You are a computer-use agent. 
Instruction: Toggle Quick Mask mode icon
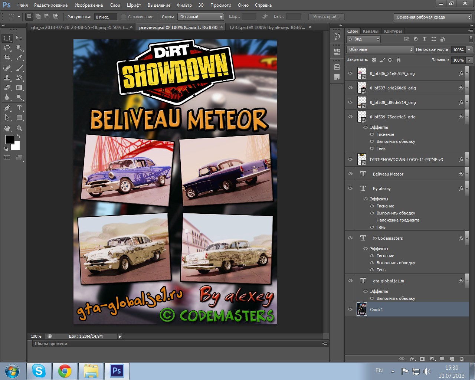pyautogui.click(x=7, y=158)
